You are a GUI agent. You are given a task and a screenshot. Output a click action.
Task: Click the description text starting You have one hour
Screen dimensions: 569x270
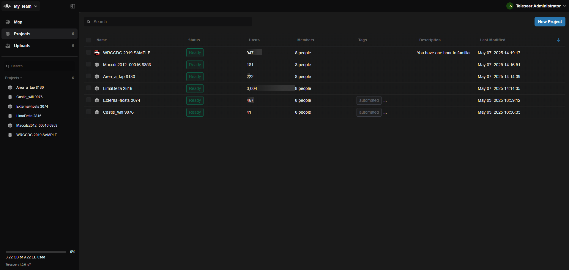445,53
